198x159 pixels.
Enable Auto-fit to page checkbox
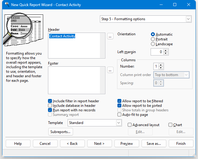click(x=120, y=115)
